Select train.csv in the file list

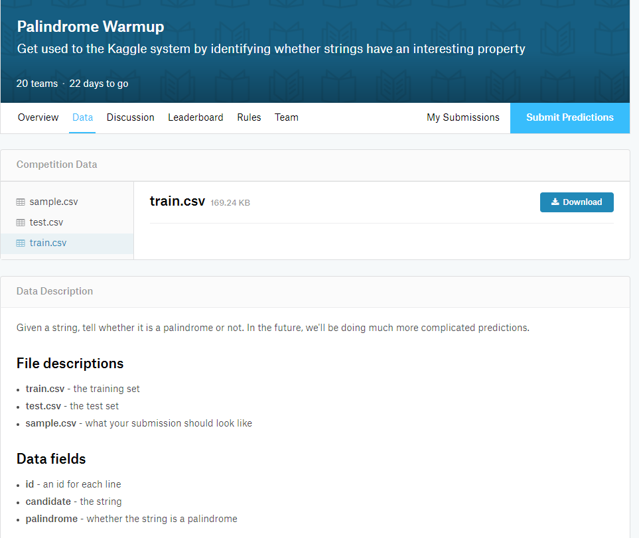(x=67, y=243)
